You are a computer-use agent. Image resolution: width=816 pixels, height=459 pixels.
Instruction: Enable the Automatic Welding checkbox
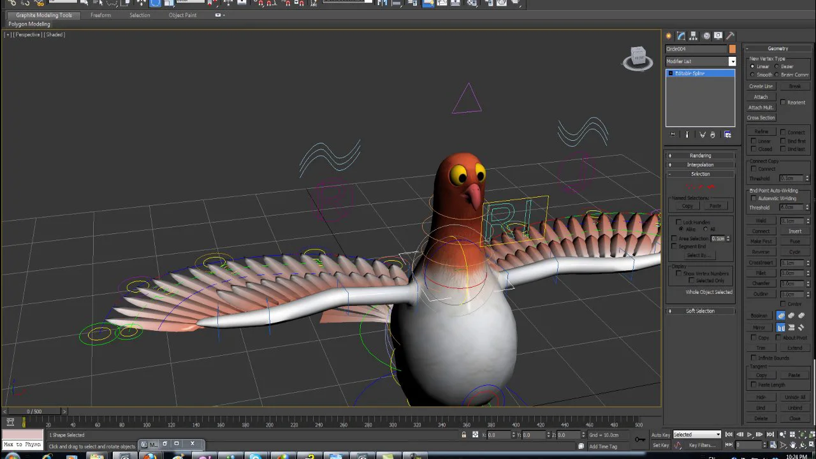[x=754, y=198]
